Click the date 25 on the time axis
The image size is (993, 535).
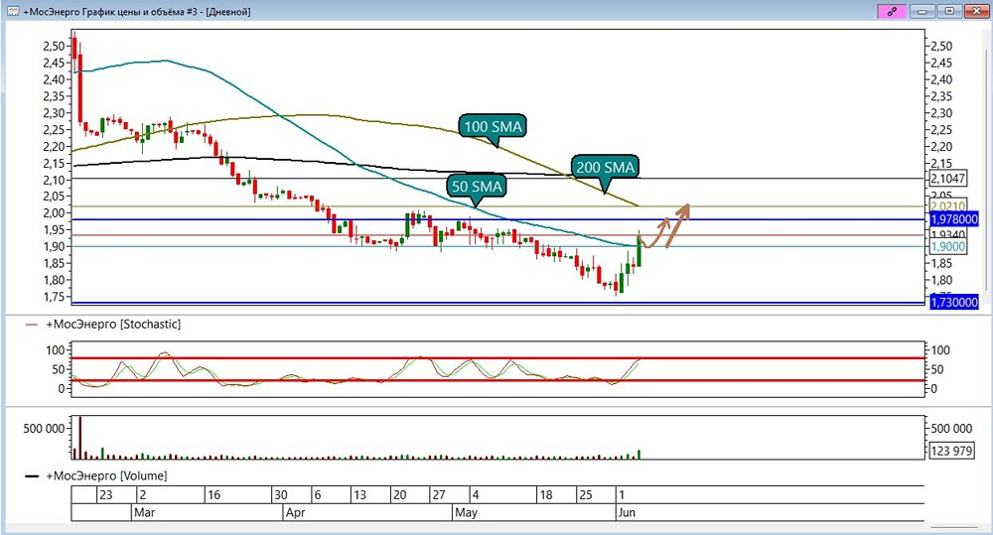pos(586,494)
